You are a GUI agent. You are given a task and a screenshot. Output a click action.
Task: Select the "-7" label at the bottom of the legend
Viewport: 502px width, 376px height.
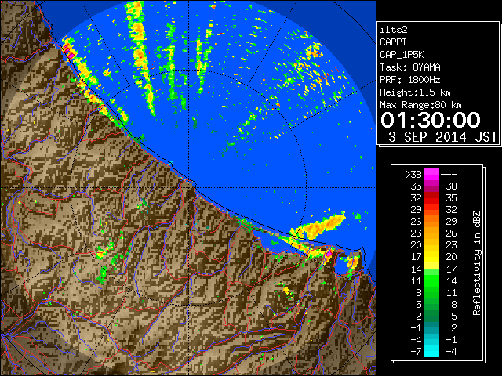coord(416,352)
